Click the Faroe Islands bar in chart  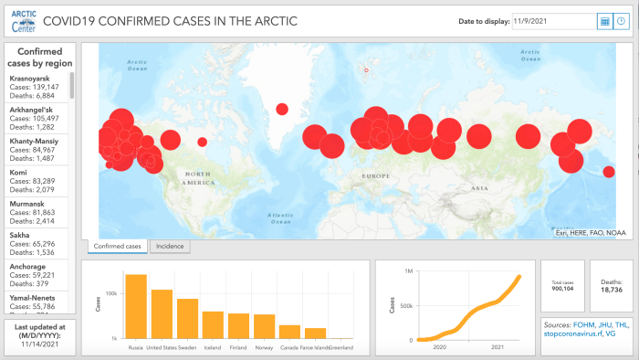316,334
